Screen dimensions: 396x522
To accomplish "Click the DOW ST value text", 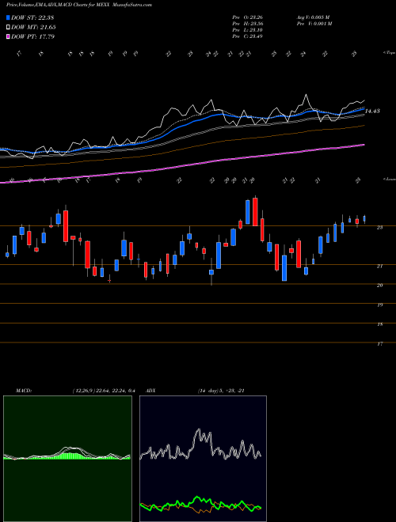I will (32, 17).
